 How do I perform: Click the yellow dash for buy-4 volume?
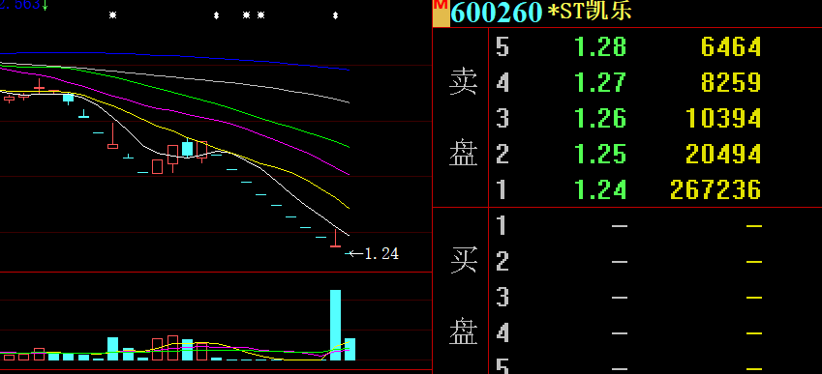pos(754,332)
